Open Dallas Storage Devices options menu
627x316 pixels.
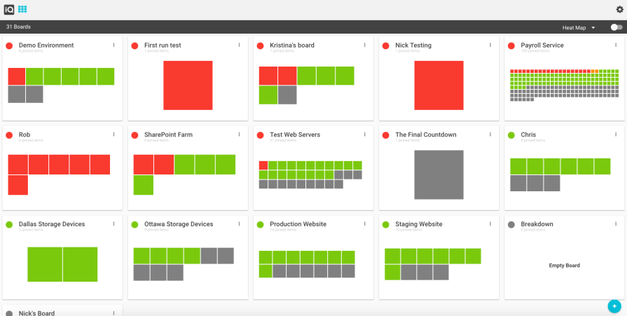pyautogui.click(x=113, y=224)
